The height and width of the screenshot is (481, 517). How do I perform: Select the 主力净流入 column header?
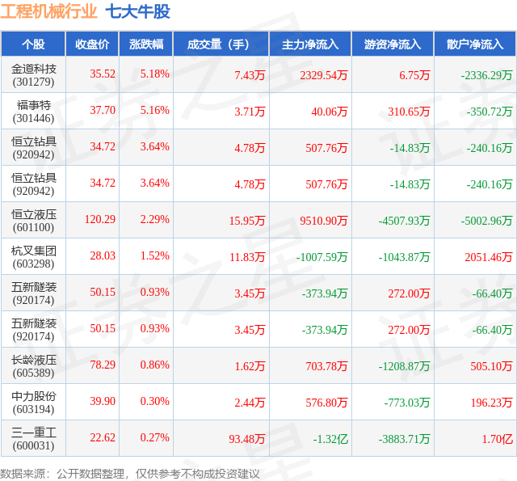[310, 44]
